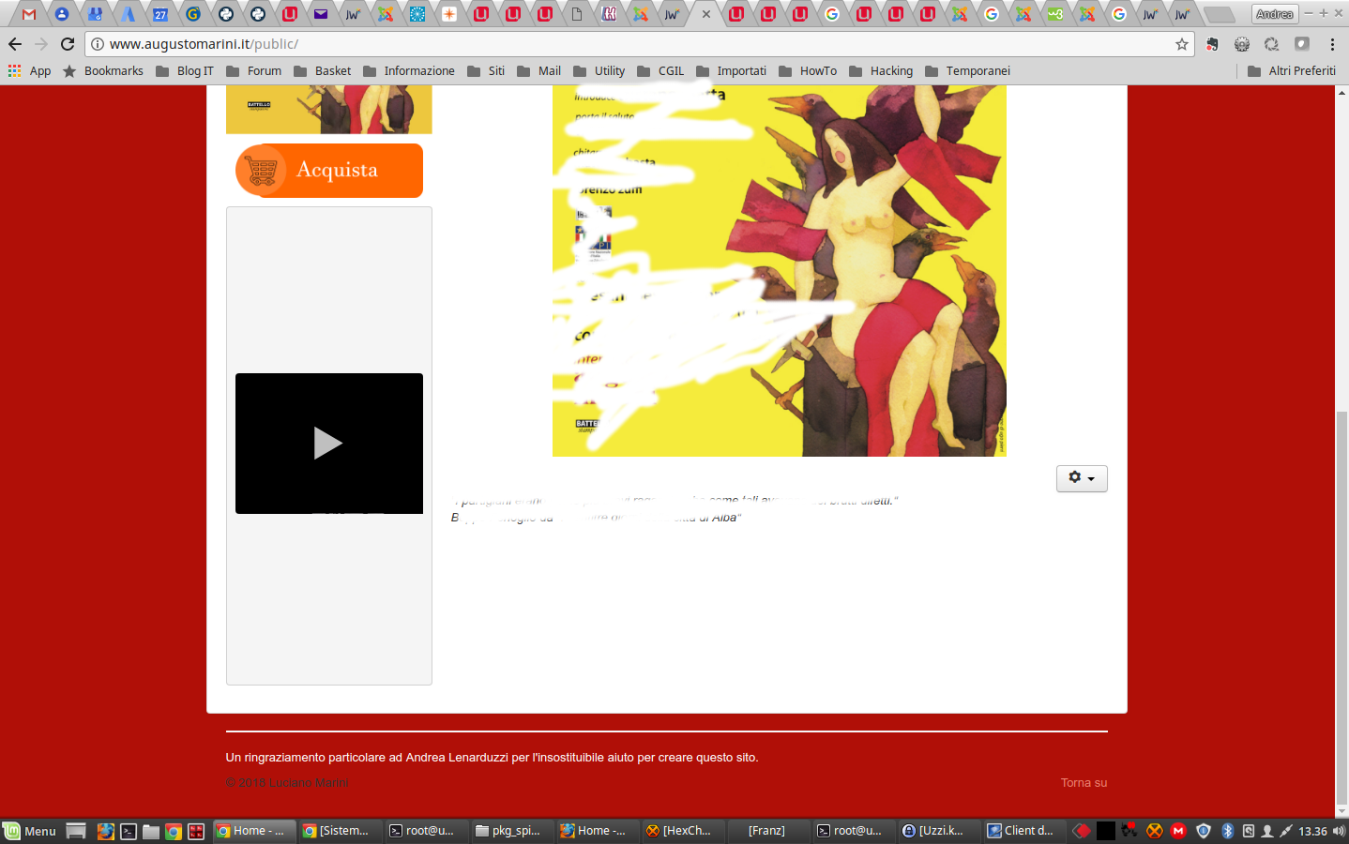Click the site info icon in address bar

98,44
